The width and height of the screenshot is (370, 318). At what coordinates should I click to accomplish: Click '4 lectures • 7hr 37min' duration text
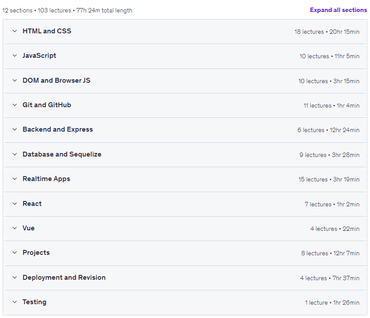pos(330,278)
